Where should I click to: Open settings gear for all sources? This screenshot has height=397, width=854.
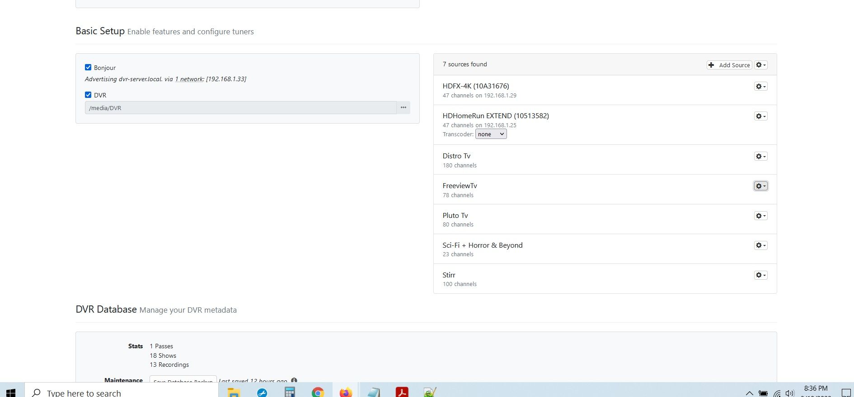coord(761,65)
